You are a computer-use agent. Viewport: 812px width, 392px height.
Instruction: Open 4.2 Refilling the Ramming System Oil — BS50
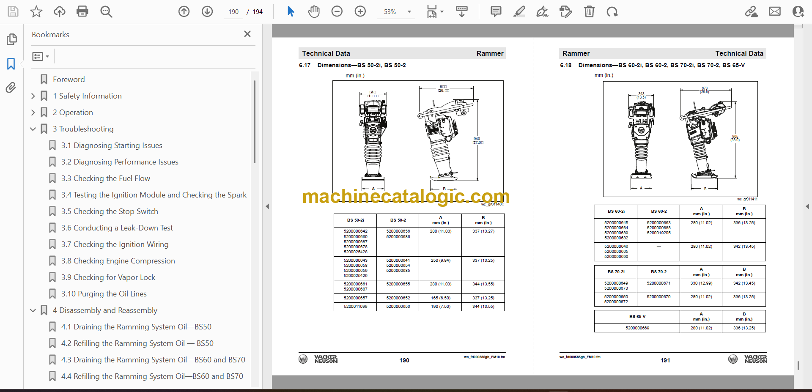tap(137, 343)
